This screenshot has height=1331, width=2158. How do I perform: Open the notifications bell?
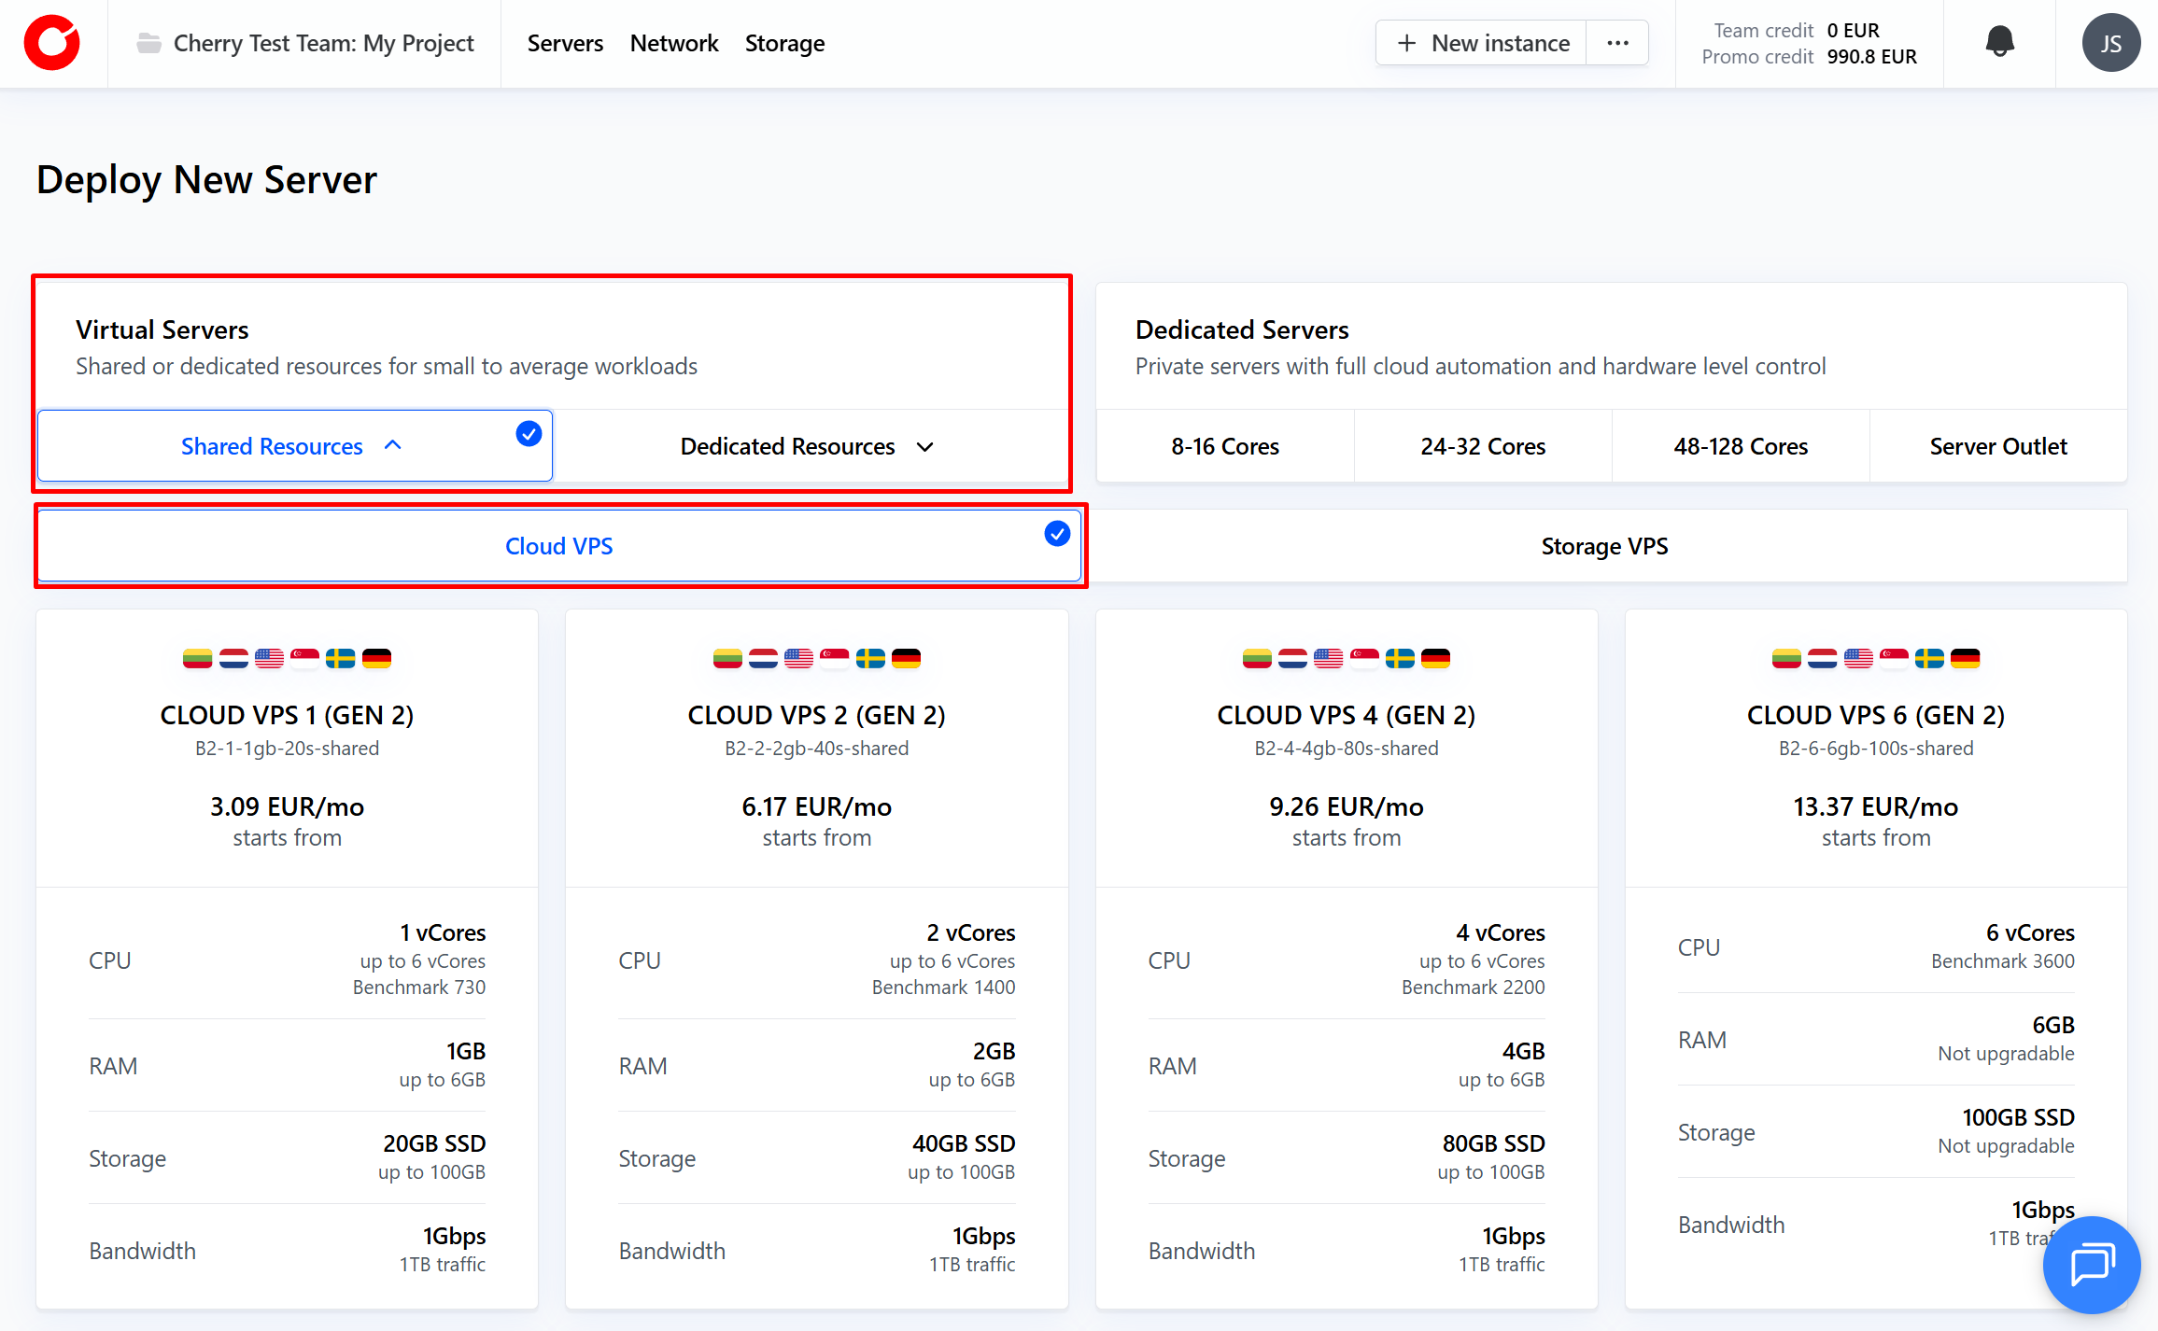tap(1999, 42)
